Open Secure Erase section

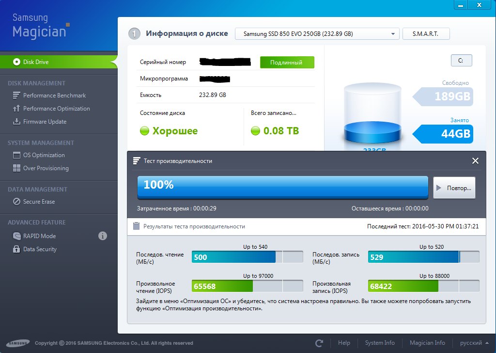pos(39,202)
